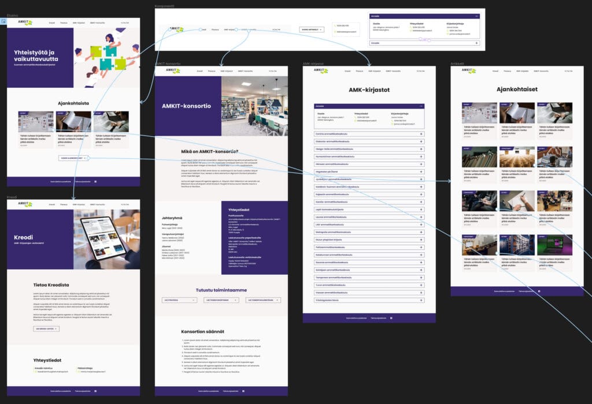Click the outlined button below Ajankohtaista cards in Etusivu
The image size is (592, 404).
(x=73, y=158)
